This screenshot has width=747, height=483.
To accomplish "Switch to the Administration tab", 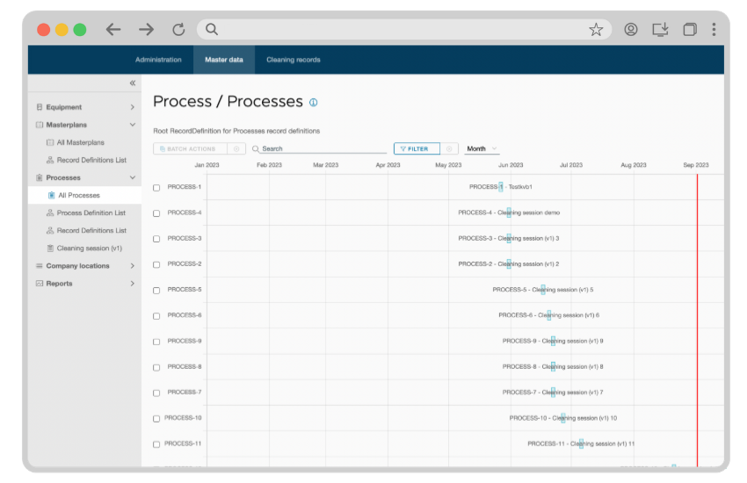I will point(158,60).
